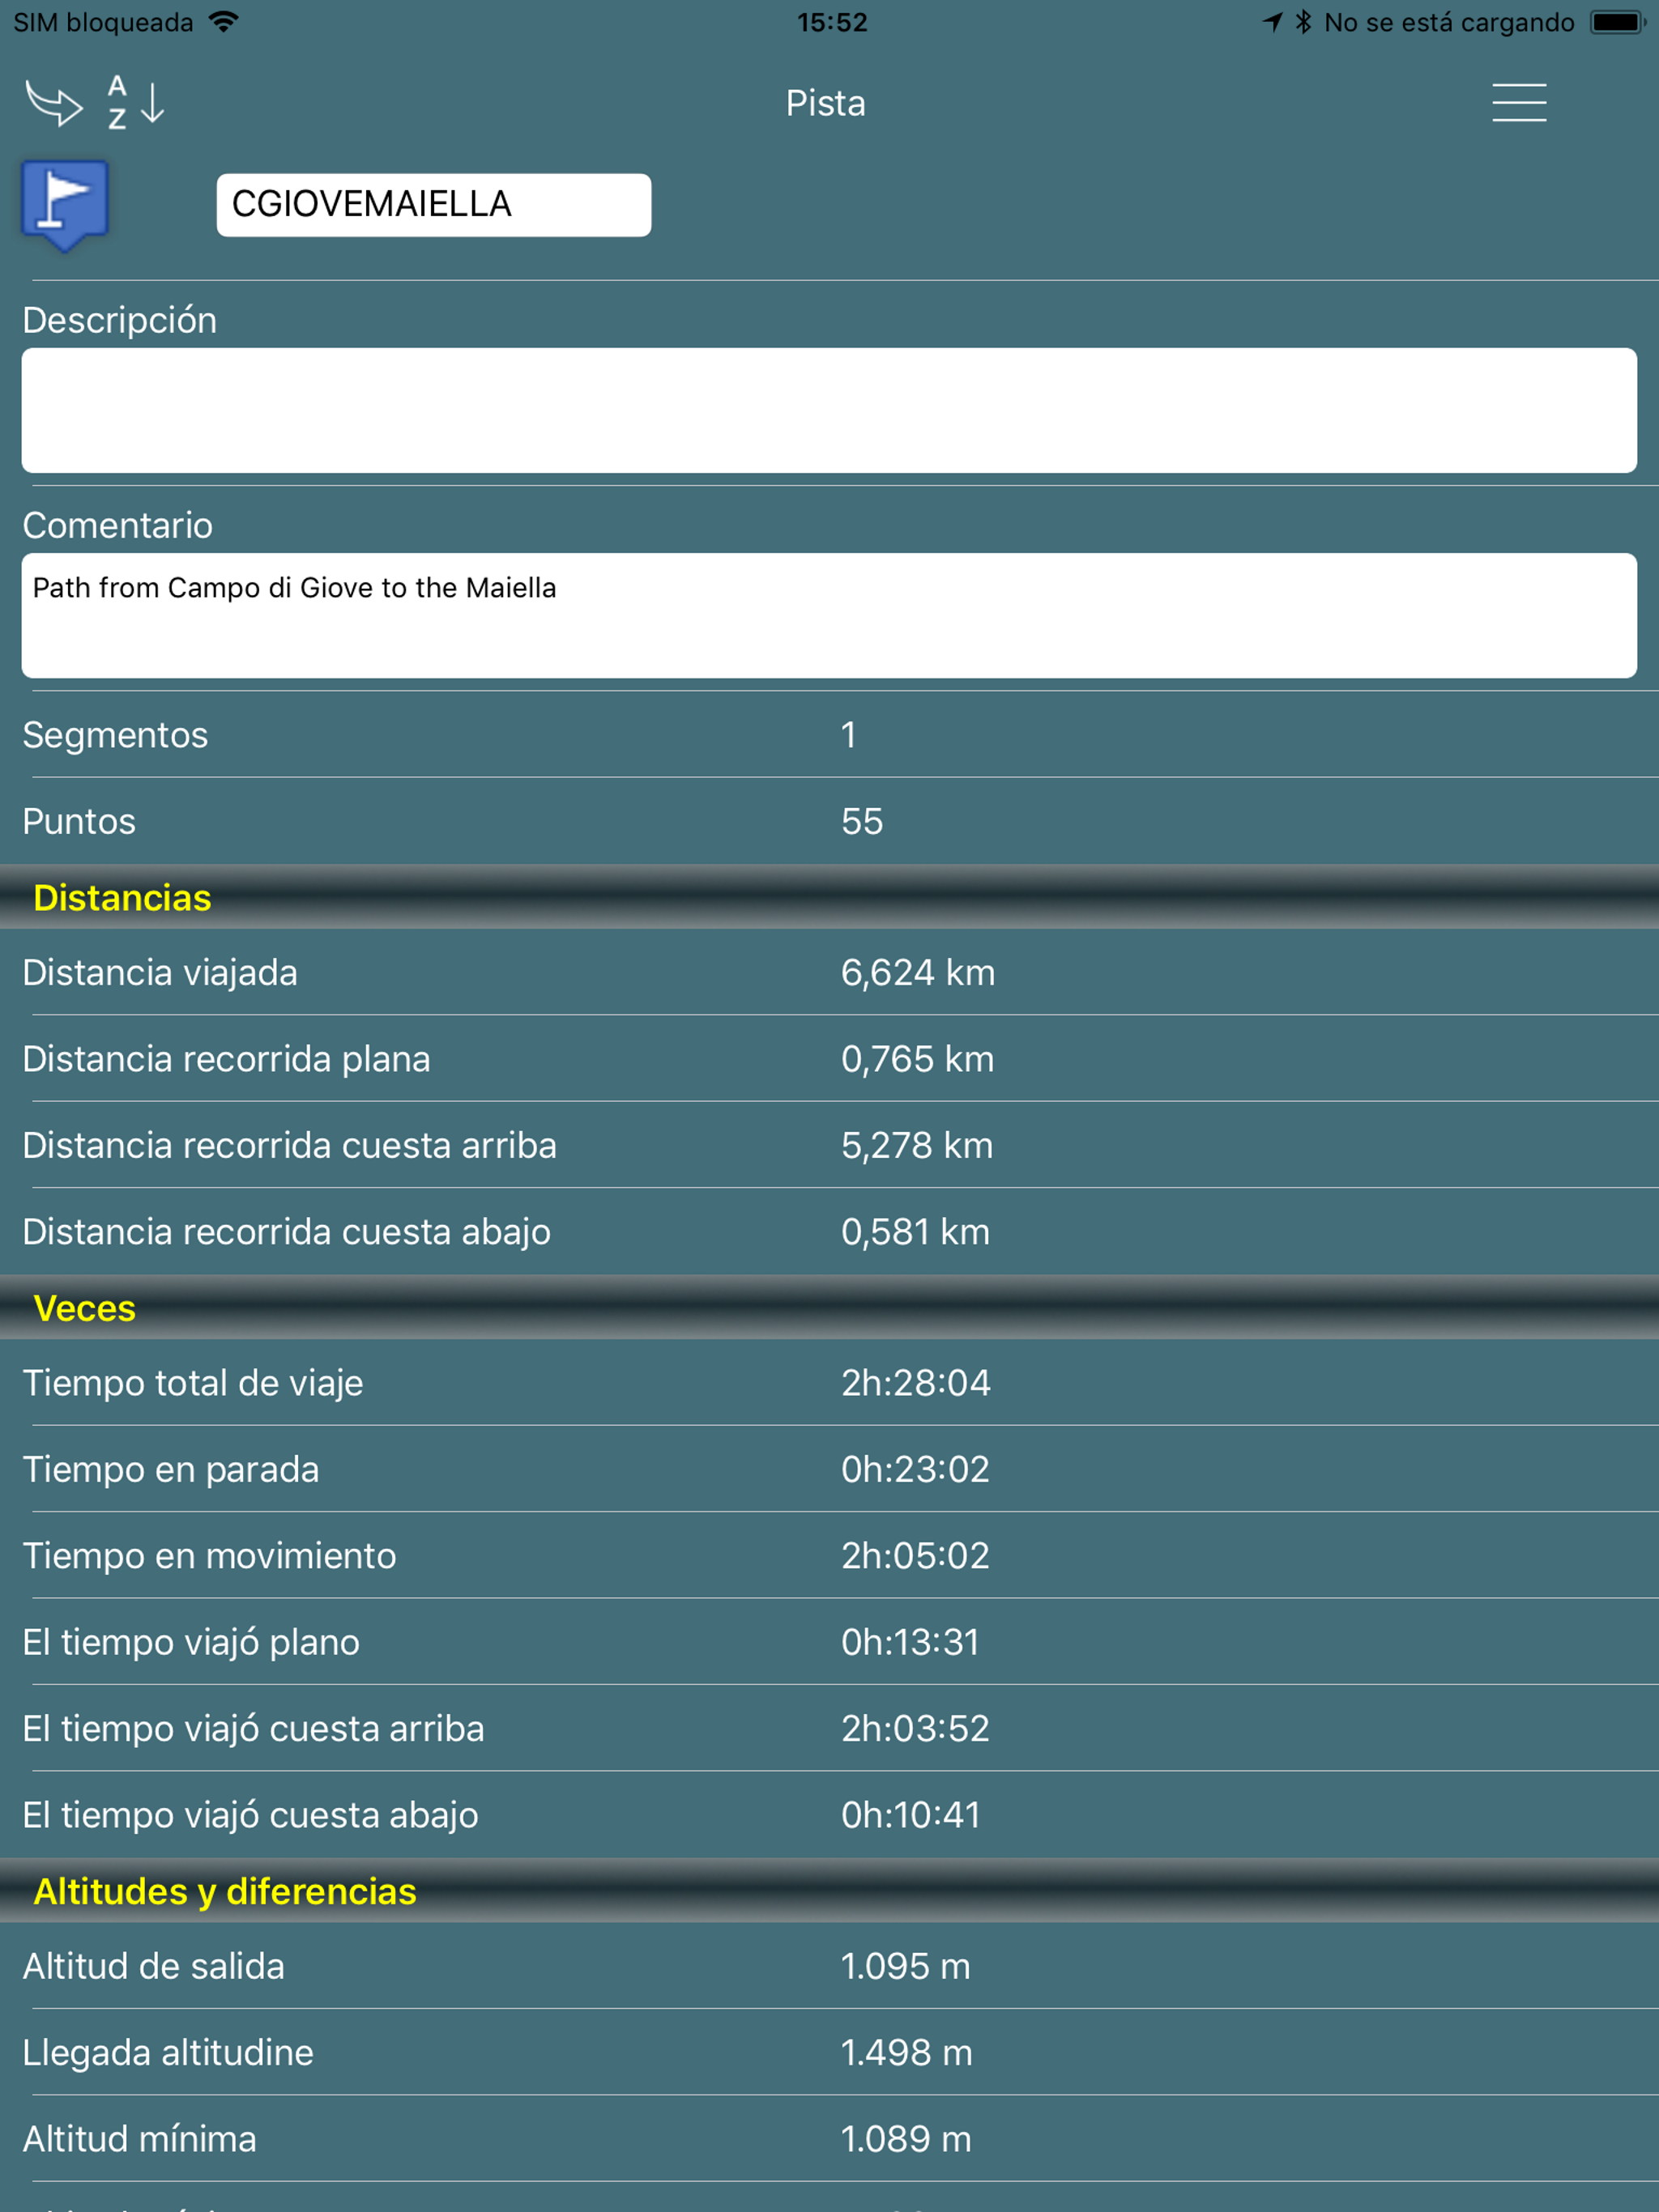Screen dimensions: 1659x2212
Task: Tap the back arrow icon
Action: [x=53, y=104]
